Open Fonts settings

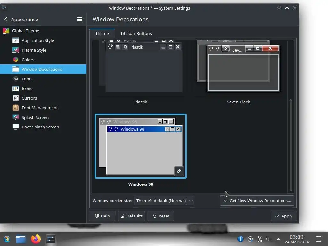(x=43, y=79)
